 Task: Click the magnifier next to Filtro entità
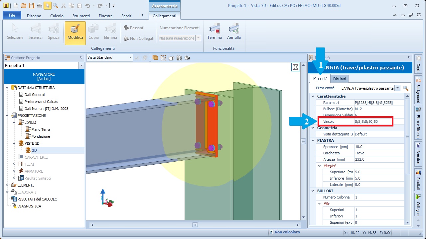[x=405, y=88]
